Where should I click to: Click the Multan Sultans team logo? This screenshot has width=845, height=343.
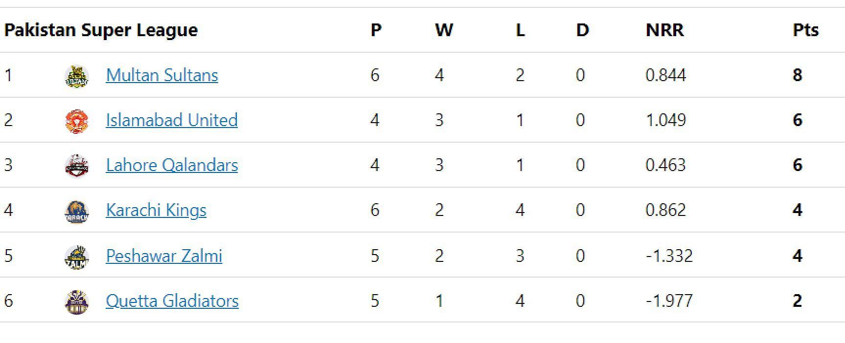77,76
